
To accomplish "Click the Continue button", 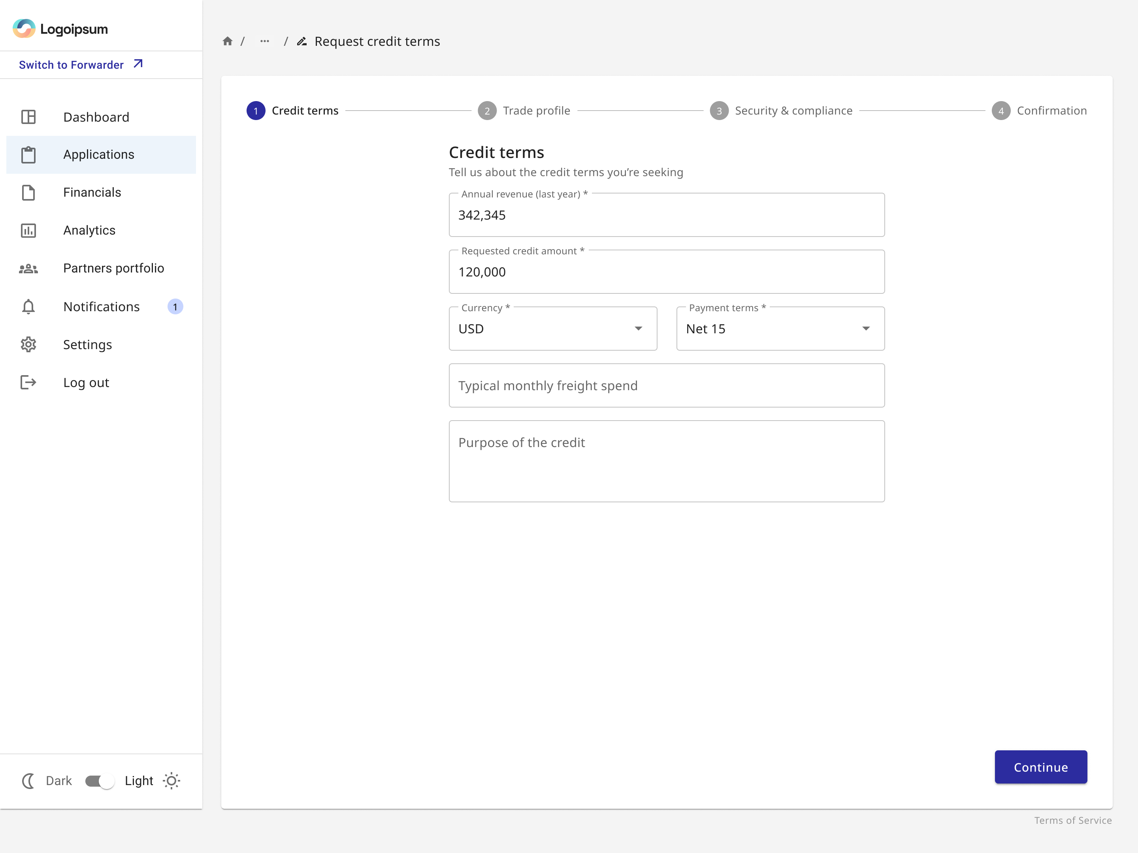I will [x=1041, y=767].
